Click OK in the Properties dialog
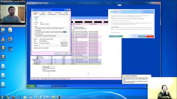The image size is (177, 99). (58, 54)
